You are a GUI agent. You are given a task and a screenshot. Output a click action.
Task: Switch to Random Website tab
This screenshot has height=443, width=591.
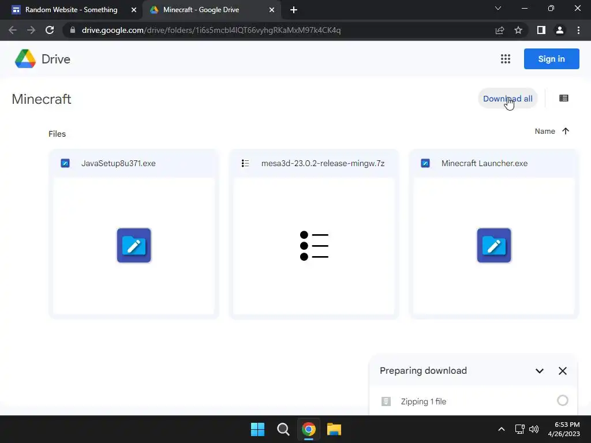[x=71, y=10]
